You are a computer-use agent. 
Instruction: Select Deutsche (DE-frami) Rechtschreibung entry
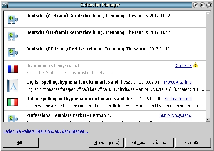tap(105, 52)
